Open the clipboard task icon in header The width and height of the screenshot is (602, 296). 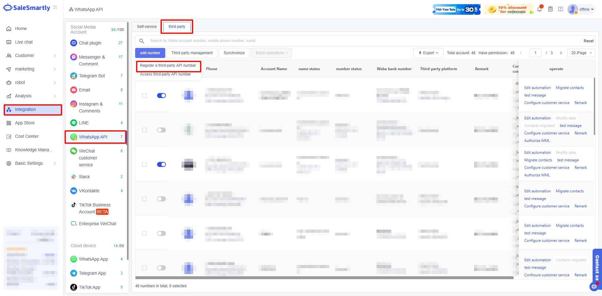click(x=550, y=9)
